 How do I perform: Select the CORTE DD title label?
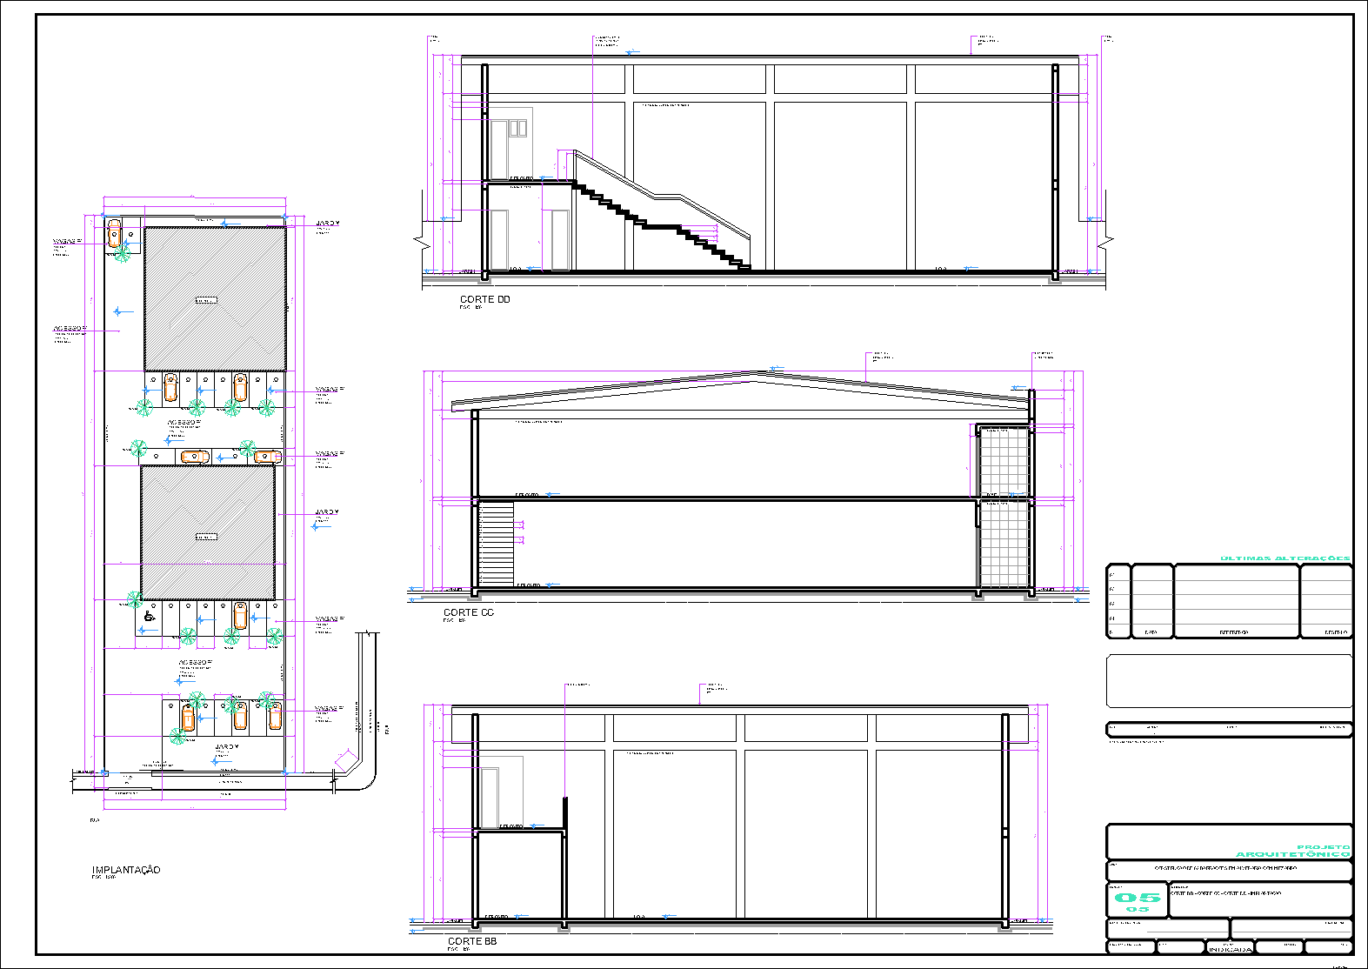click(485, 299)
